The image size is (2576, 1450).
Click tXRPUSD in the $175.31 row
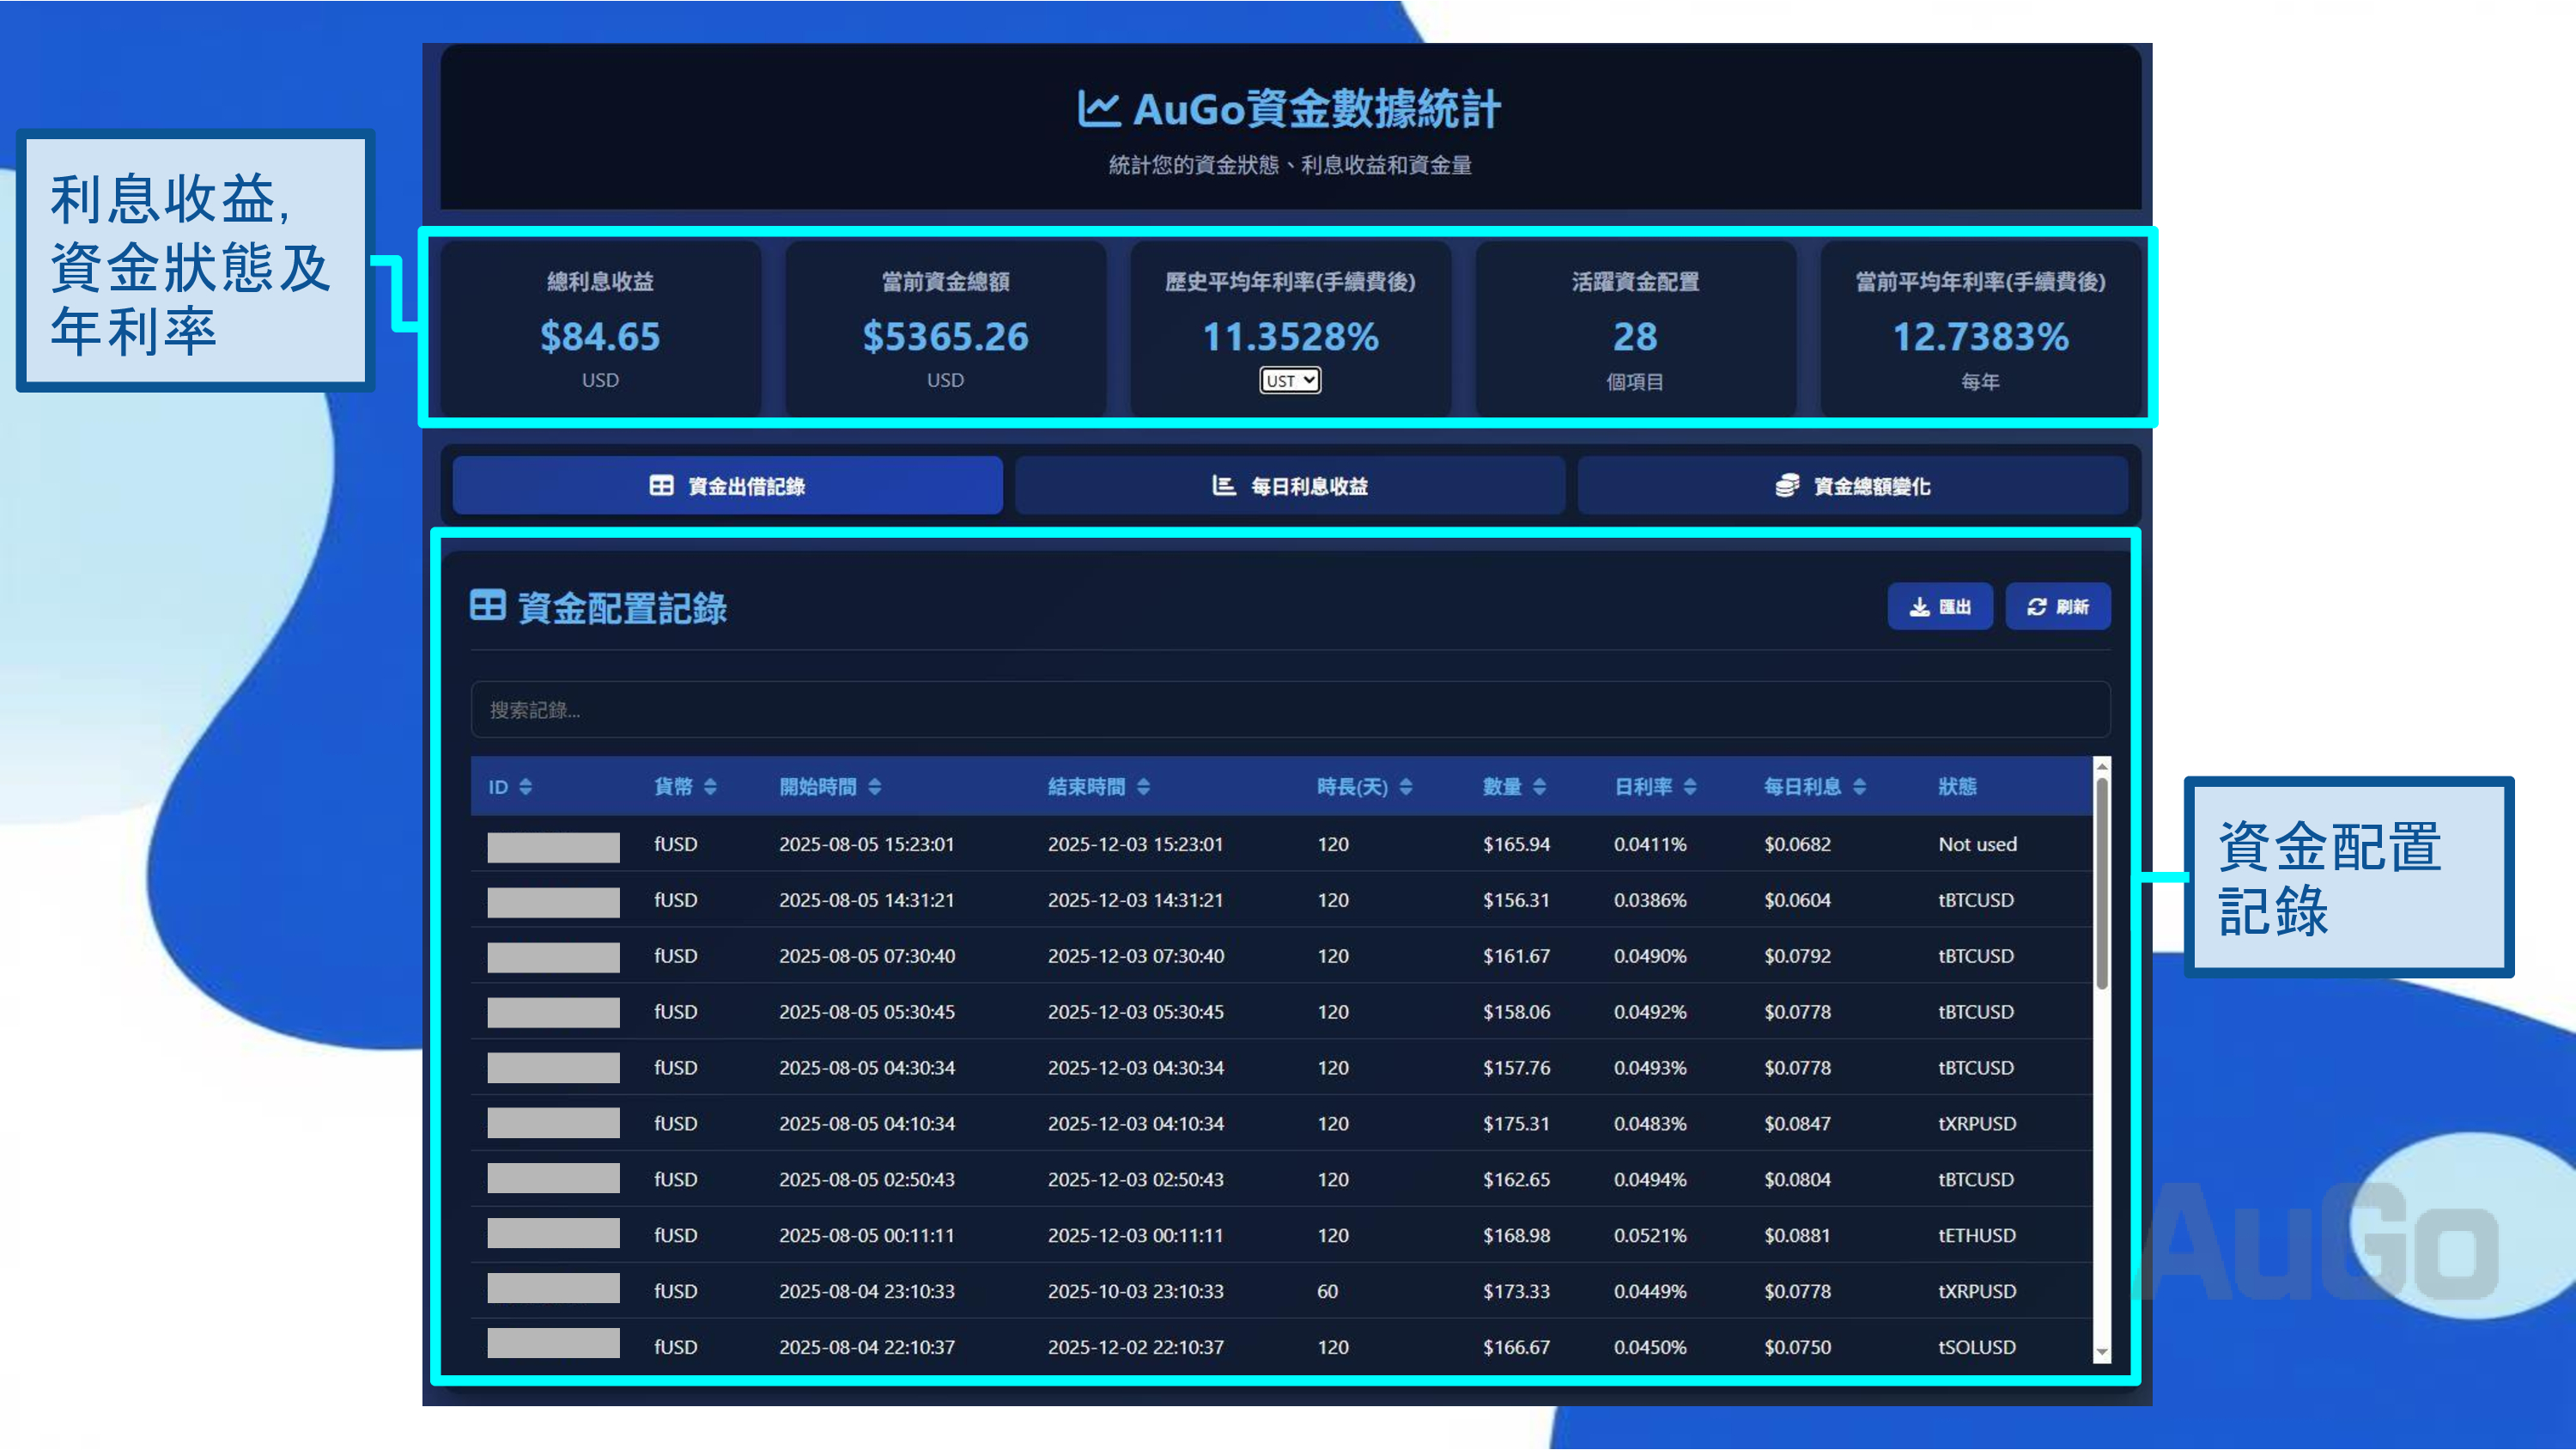1976,1124
